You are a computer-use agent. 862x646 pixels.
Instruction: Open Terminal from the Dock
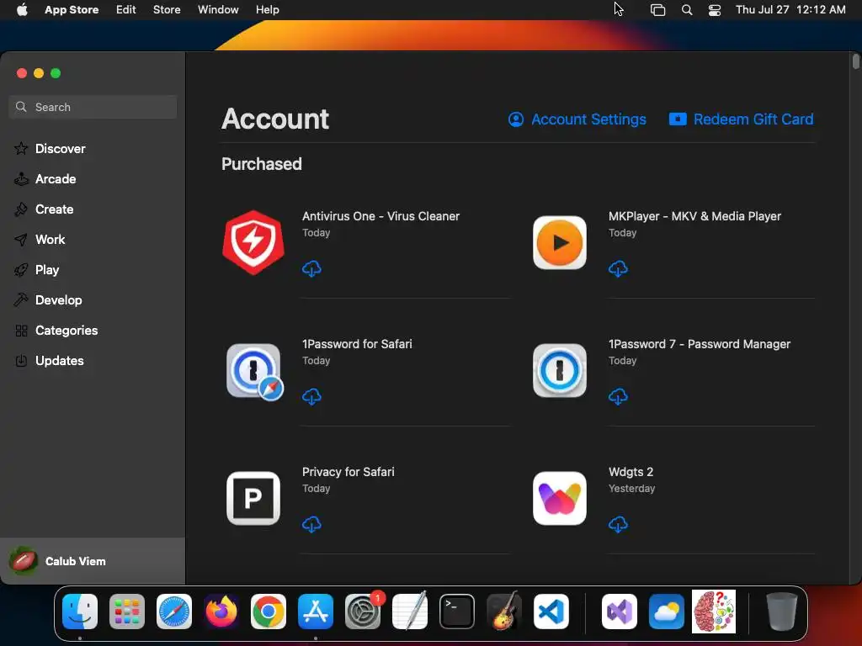tap(457, 612)
